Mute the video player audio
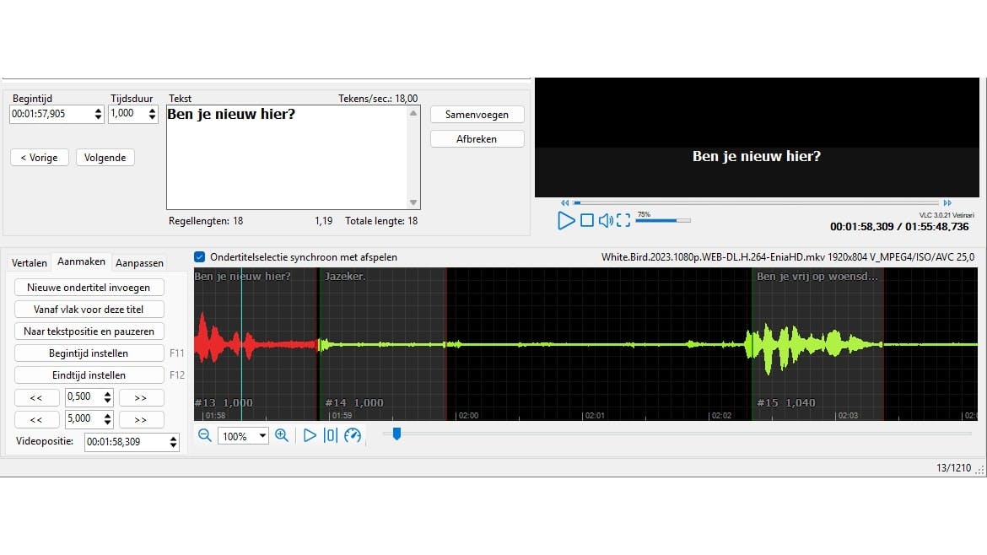Image resolution: width=987 pixels, height=555 pixels. [x=605, y=220]
